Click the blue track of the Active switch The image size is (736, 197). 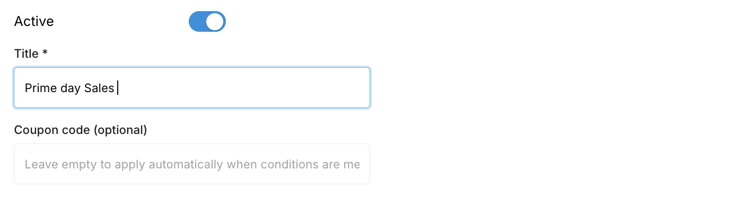197,22
